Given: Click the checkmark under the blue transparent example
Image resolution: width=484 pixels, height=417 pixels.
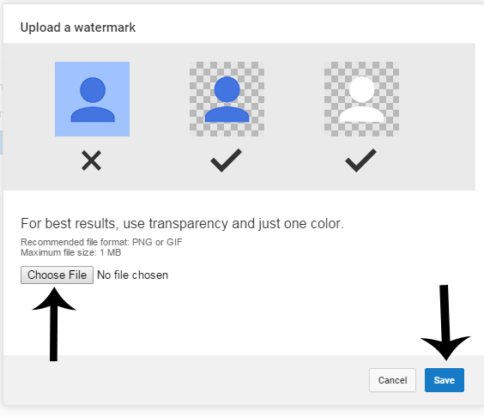Looking at the screenshot, I should 226,160.
